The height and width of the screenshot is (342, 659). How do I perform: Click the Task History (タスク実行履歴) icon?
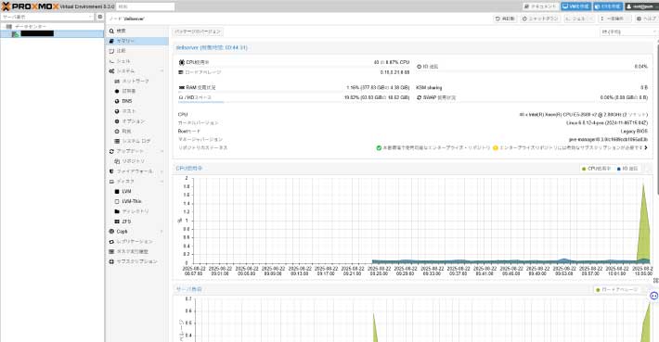coord(111,252)
